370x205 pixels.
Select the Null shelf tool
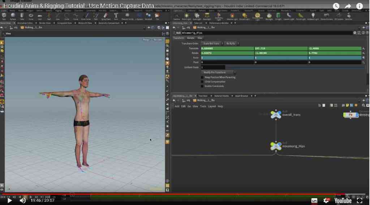tap(49, 16)
